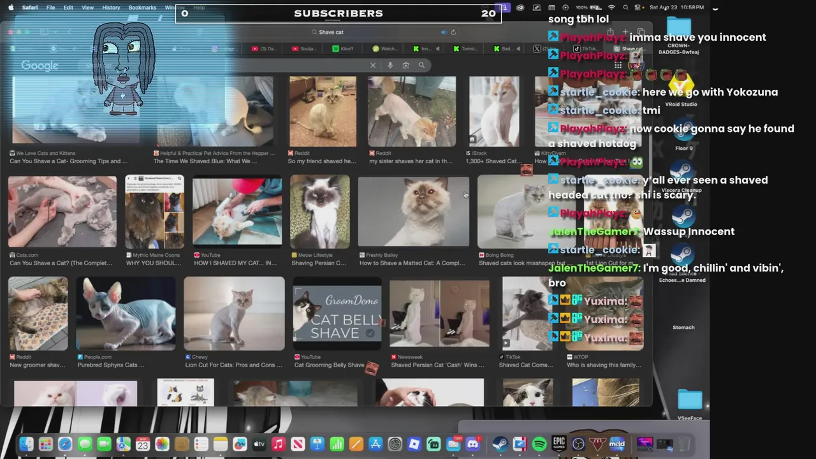This screenshot has width=816, height=459.
Task: Open Meld app in dock
Action: click(617, 444)
